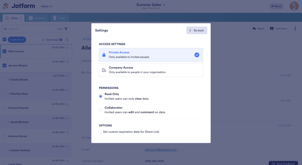Select the Collaborator permission option
Screen dimensions: 302x165
101,110
